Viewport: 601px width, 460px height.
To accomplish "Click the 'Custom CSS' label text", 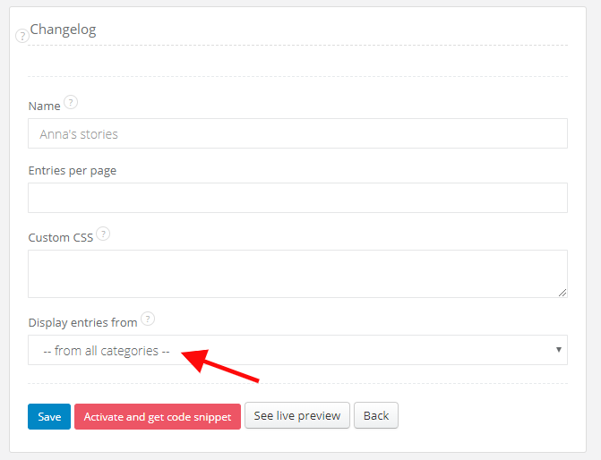I will pyautogui.click(x=61, y=237).
